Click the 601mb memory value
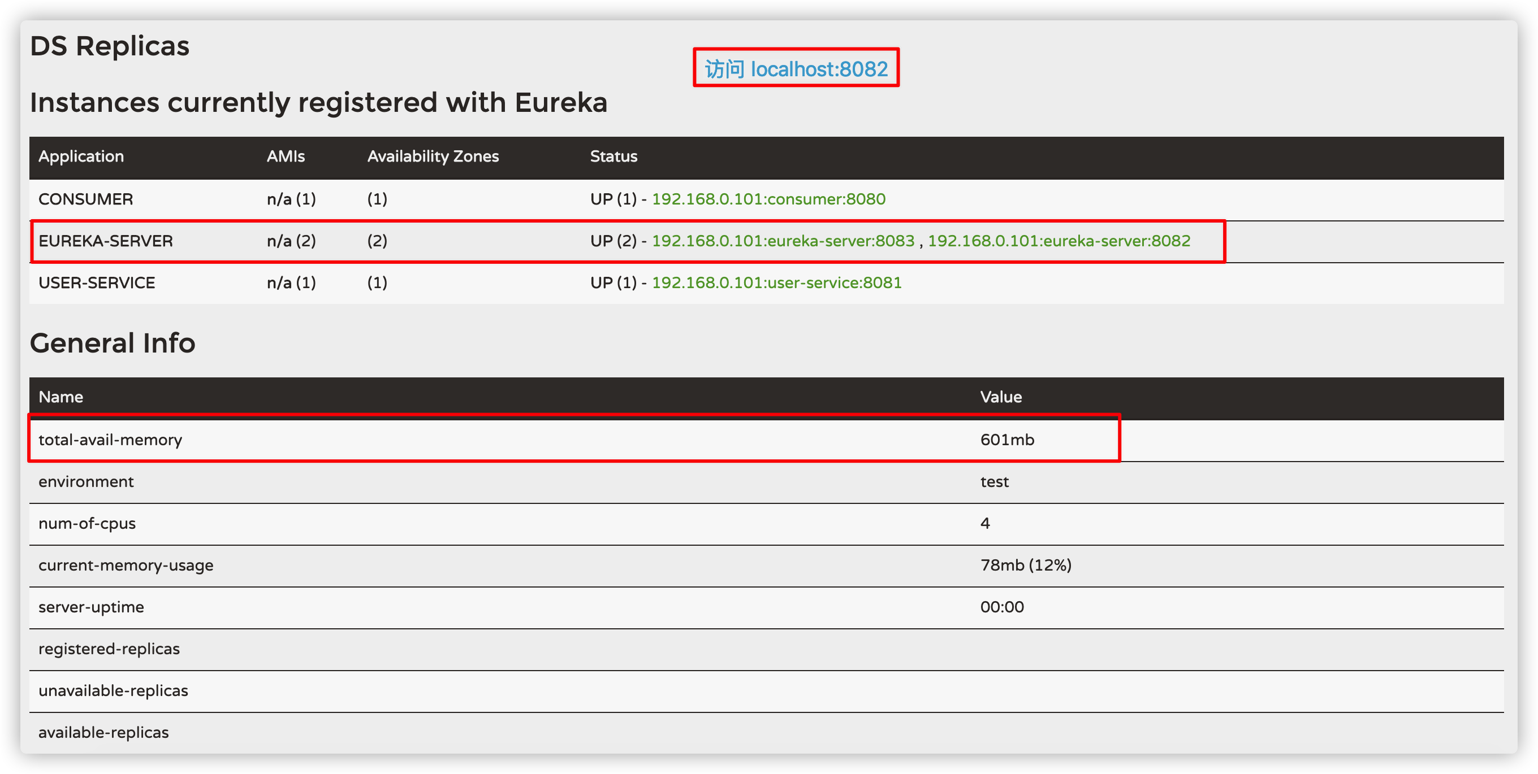Screen dimensions: 1538x774 click(1006, 440)
